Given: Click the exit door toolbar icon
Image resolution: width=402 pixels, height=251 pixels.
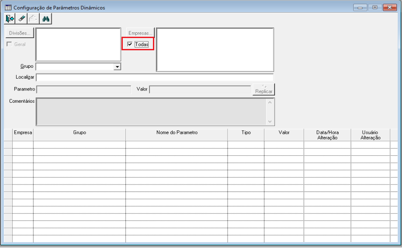Looking at the screenshot, I should [x=10, y=19].
